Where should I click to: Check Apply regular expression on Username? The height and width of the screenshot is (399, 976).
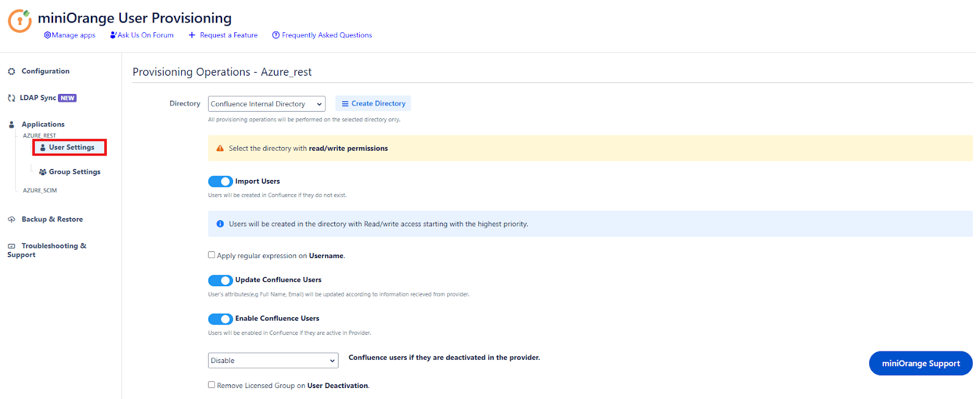(x=212, y=255)
